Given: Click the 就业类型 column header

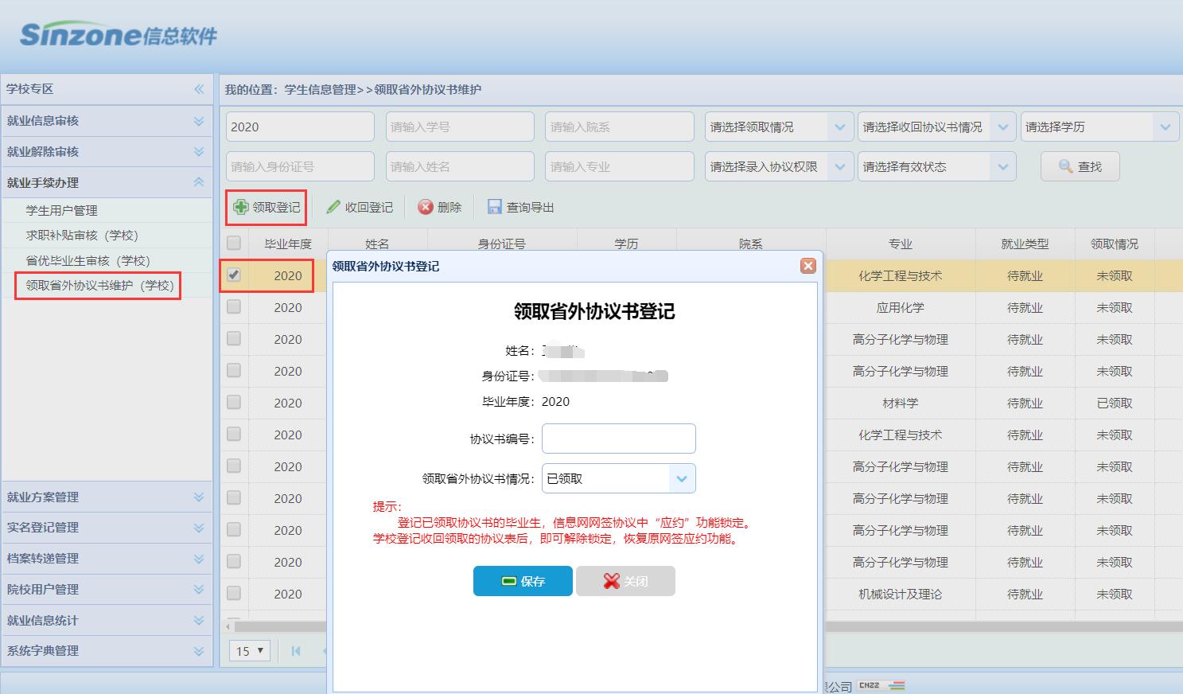Looking at the screenshot, I should (1025, 244).
